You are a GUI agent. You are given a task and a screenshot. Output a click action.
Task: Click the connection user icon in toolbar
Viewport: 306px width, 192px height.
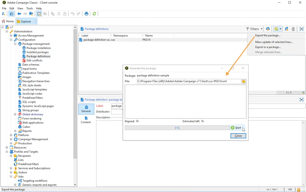(x=3, y=14)
